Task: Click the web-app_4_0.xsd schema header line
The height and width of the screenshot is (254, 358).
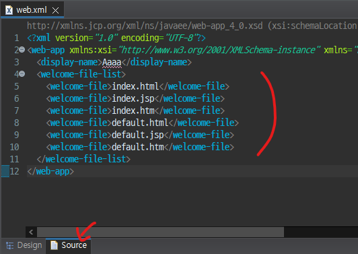Action: [x=191, y=26]
